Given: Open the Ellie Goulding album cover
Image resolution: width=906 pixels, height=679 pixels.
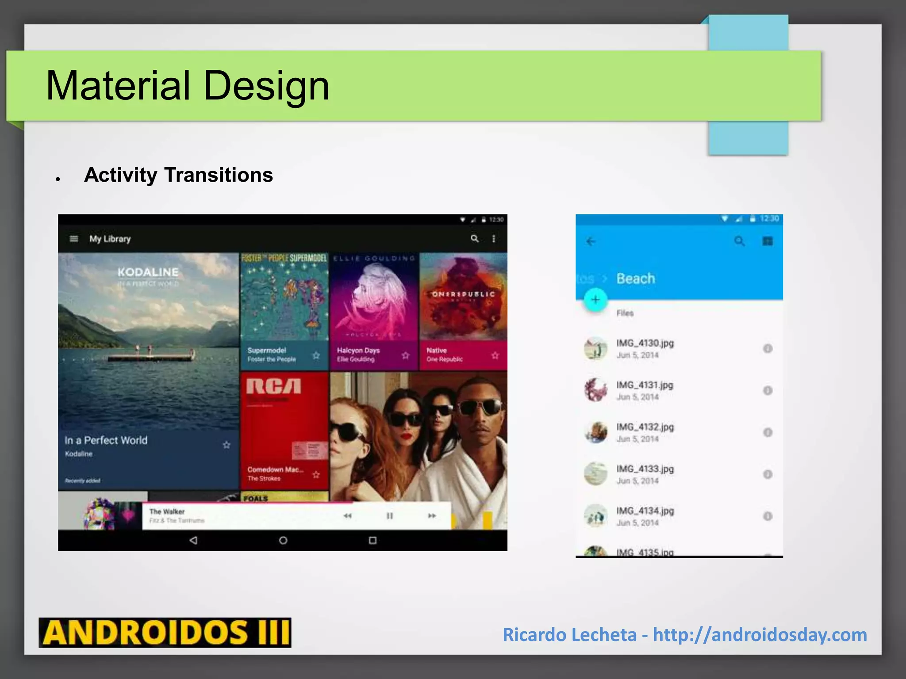Looking at the screenshot, I should tap(374, 296).
